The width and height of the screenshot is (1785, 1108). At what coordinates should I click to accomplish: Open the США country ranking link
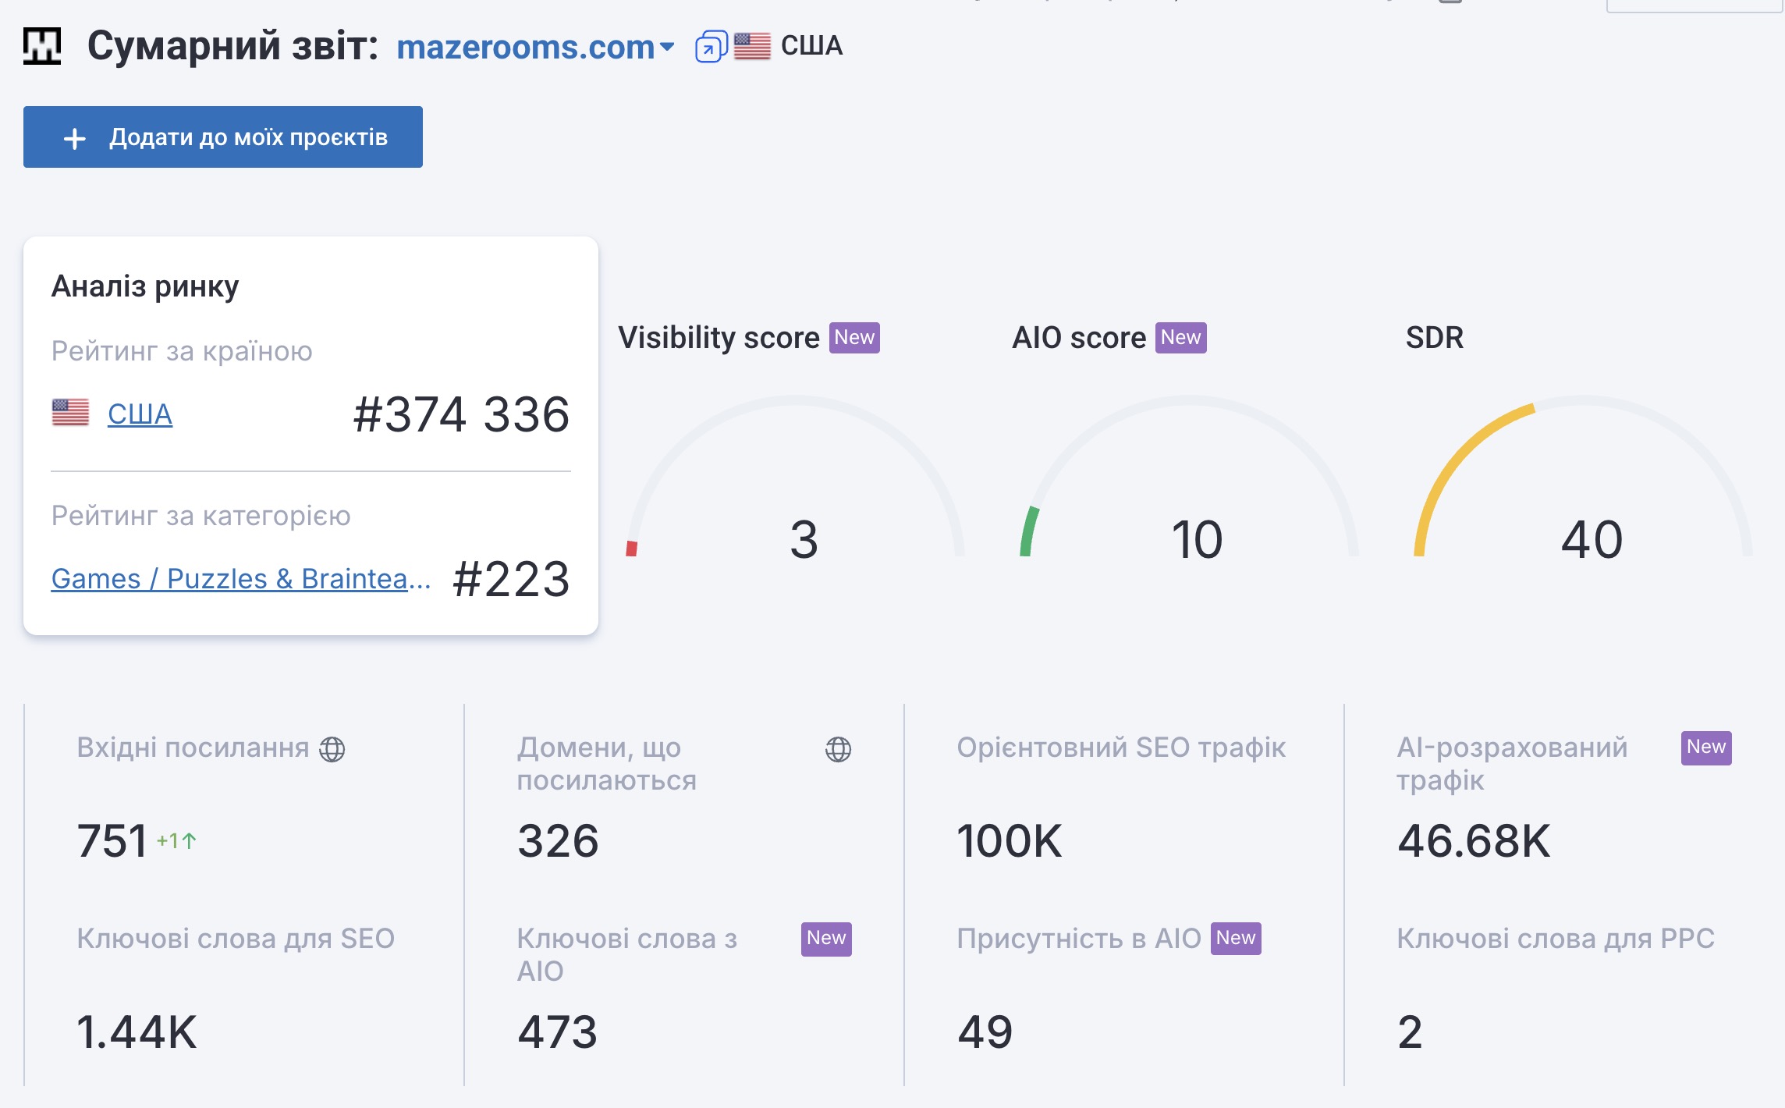coord(140,414)
